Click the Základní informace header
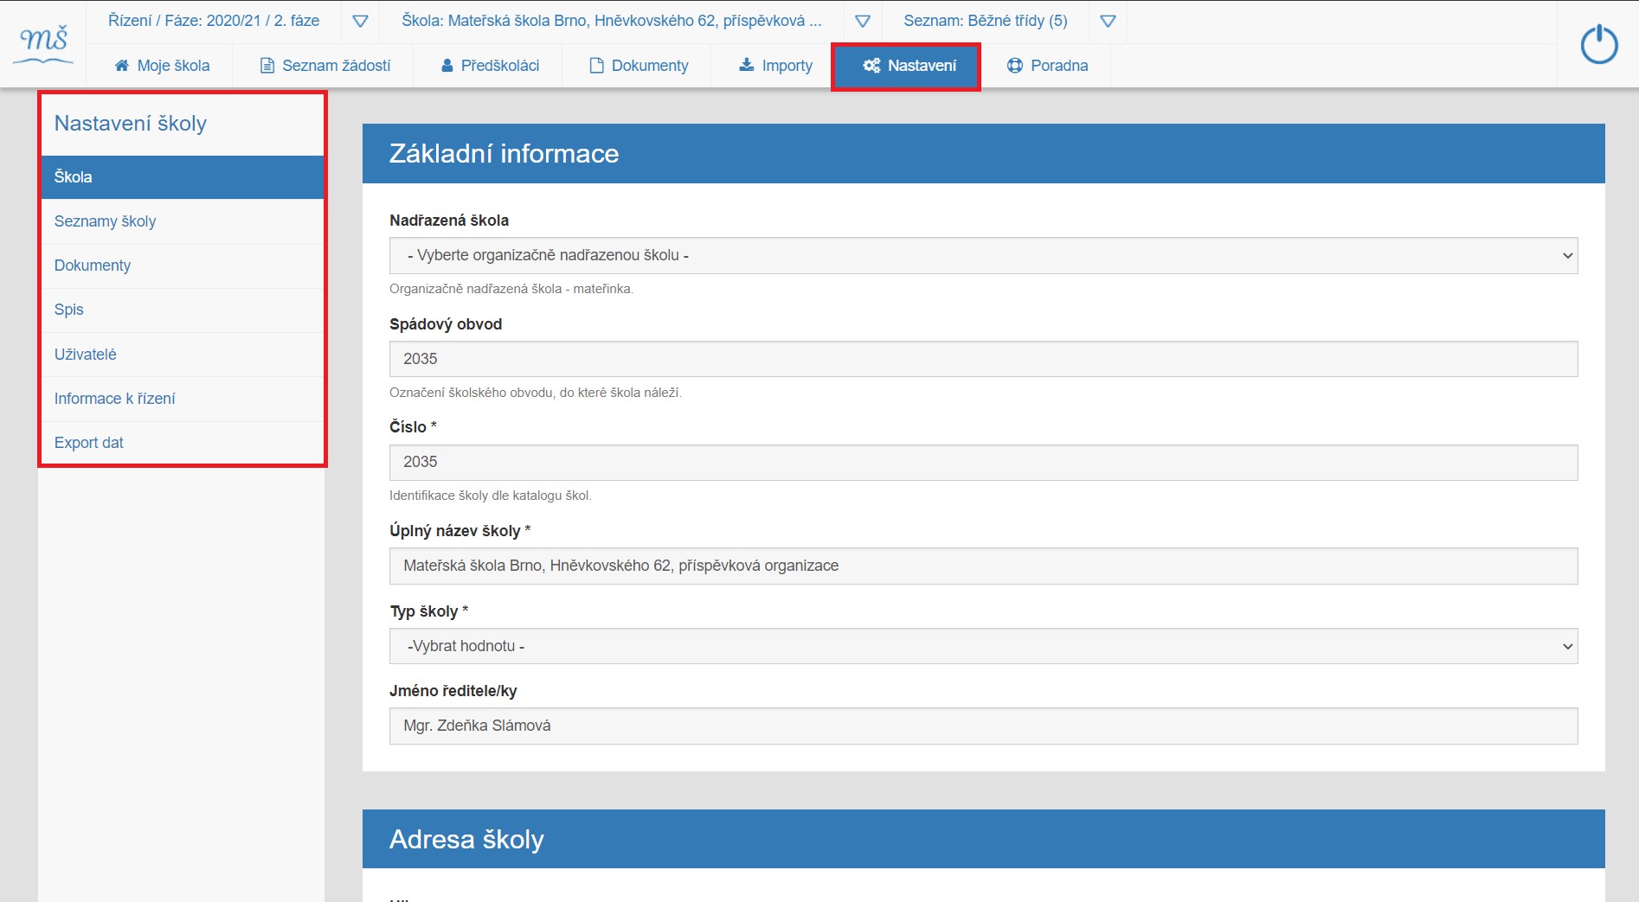The height and width of the screenshot is (902, 1639). (x=983, y=153)
